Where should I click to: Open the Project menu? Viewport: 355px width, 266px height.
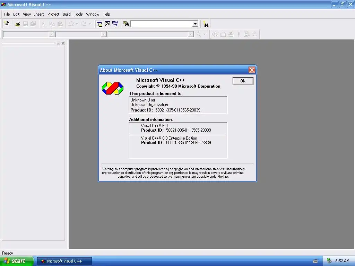coord(53,14)
